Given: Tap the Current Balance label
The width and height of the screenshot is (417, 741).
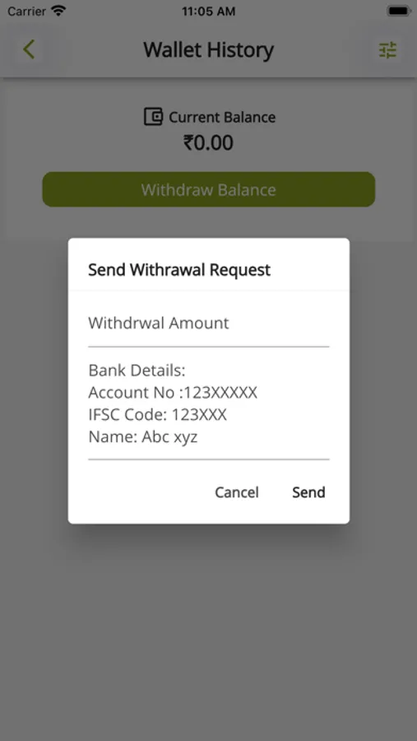Looking at the screenshot, I should click(222, 117).
